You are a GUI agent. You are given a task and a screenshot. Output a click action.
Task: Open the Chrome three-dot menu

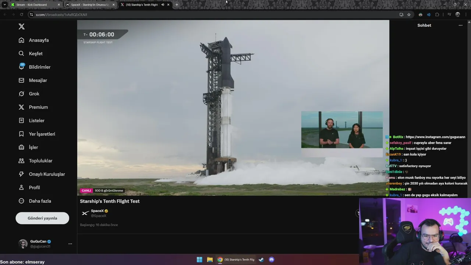466,15
